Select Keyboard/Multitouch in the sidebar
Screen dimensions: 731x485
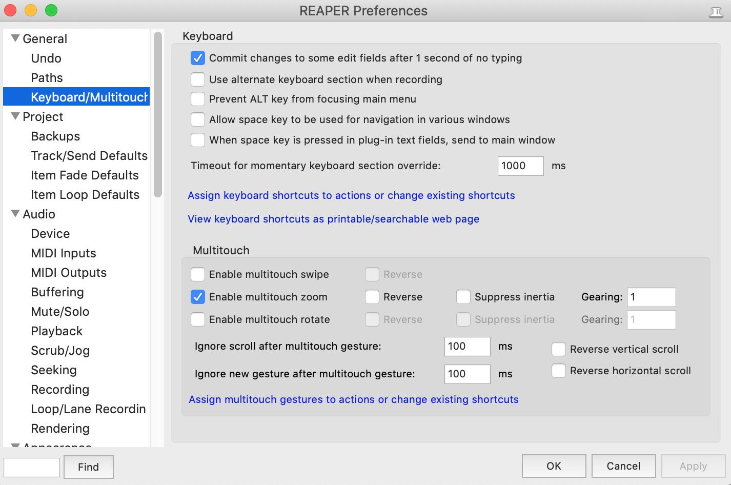pos(76,97)
